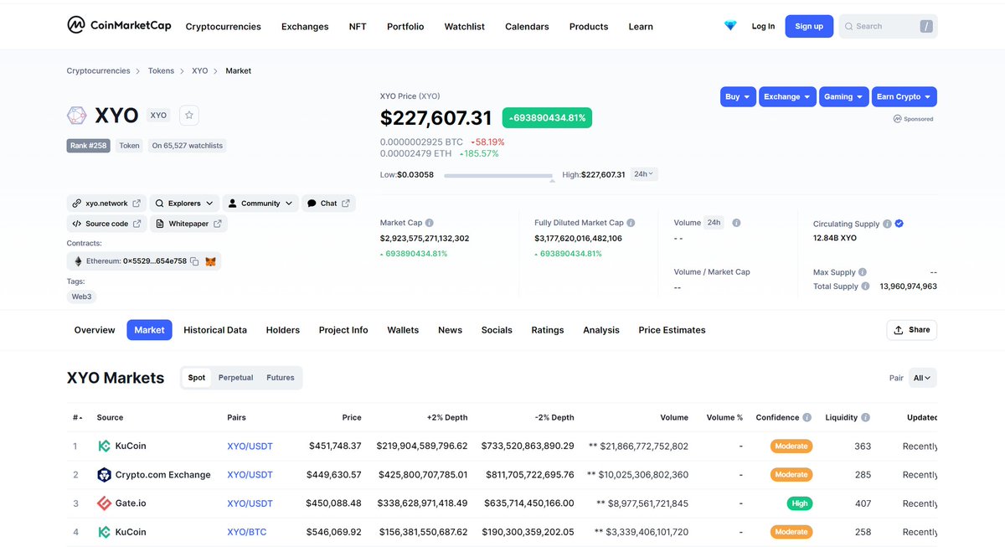Open the Pair All filter dropdown
Screen dimensions: 1005x547
coord(923,378)
